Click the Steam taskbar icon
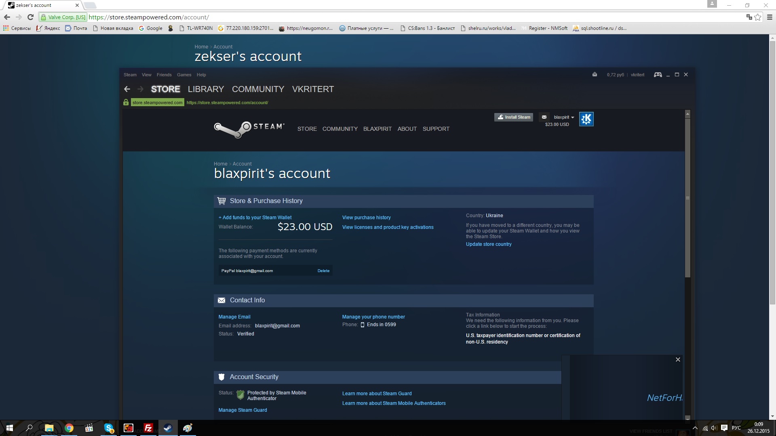776x436 pixels. (x=168, y=428)
